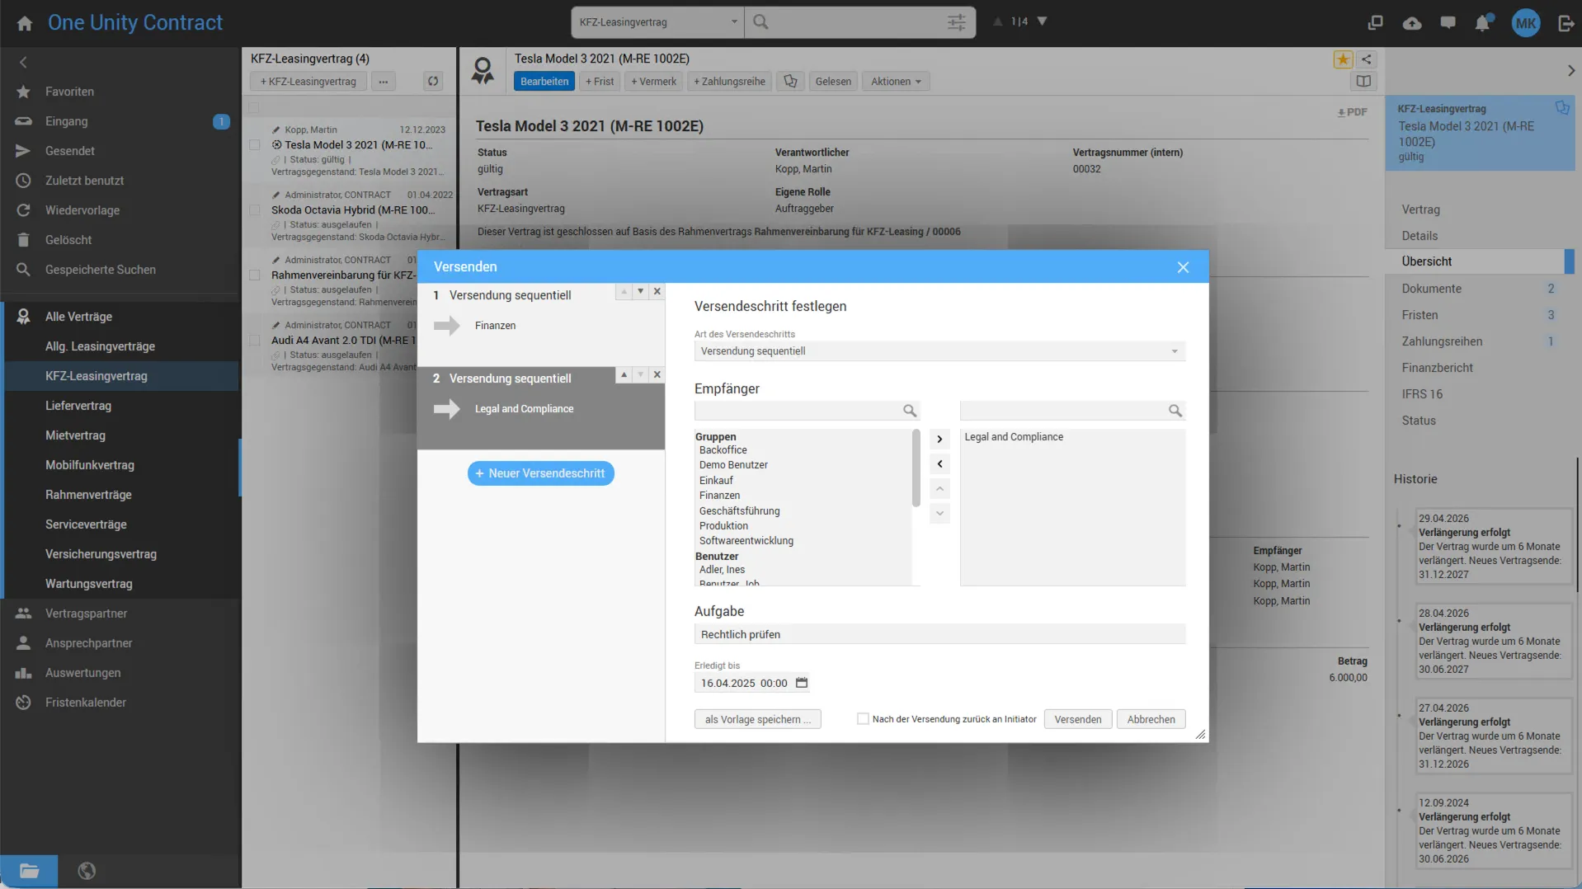Viewport: 1582px width, 889px height.
Task: Move step 2 up
Action: (x=624, y=374)
